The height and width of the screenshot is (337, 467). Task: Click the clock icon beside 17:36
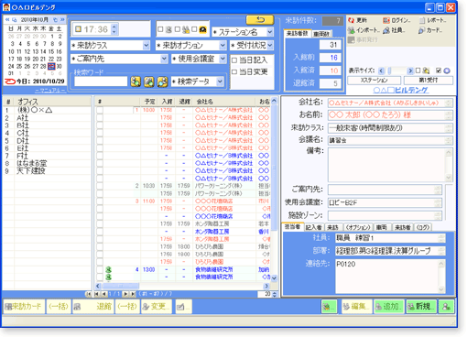point(78,29)
